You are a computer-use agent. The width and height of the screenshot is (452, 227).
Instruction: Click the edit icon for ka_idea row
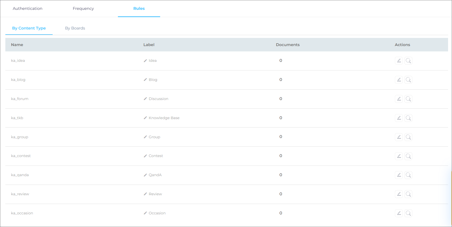(x=399, y=61)
